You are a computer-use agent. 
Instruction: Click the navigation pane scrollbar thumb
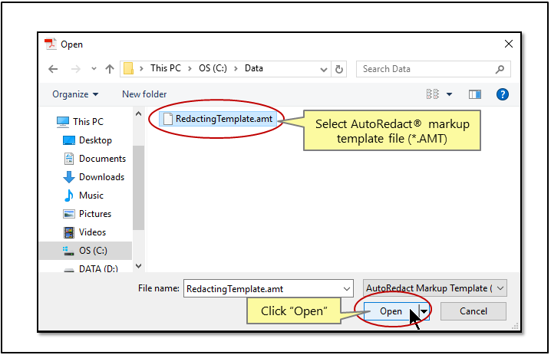pyautogui.click(x=138, y=188)
